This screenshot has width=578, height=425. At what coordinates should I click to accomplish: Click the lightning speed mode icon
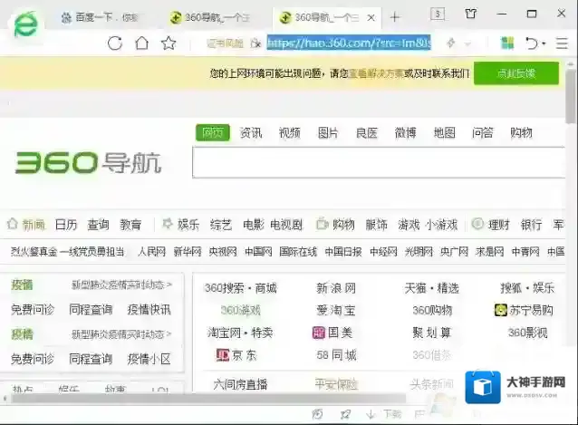point(450,43)
